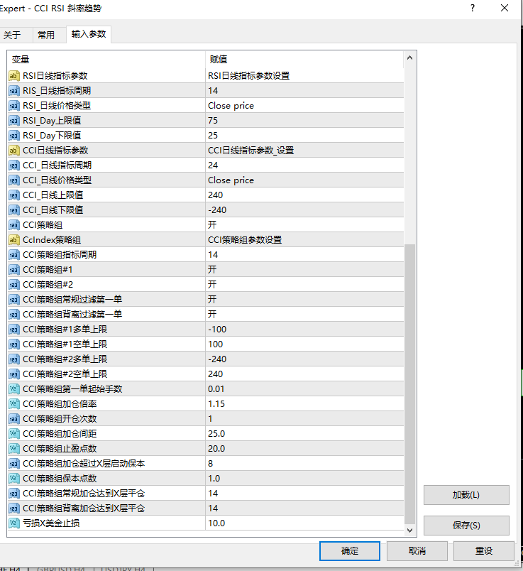Select the RSI_Day上限值 value field showing 75
Image resolution: width=523 pixels, height=571 pixels.
click(304, 121)
